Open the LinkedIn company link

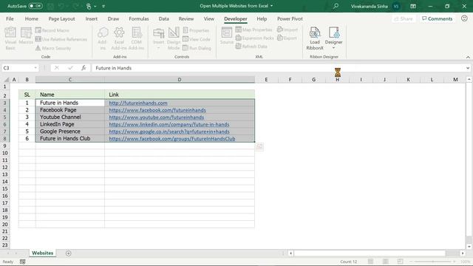(169, 124)
